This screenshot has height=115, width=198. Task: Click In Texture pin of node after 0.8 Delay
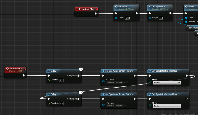103,105
